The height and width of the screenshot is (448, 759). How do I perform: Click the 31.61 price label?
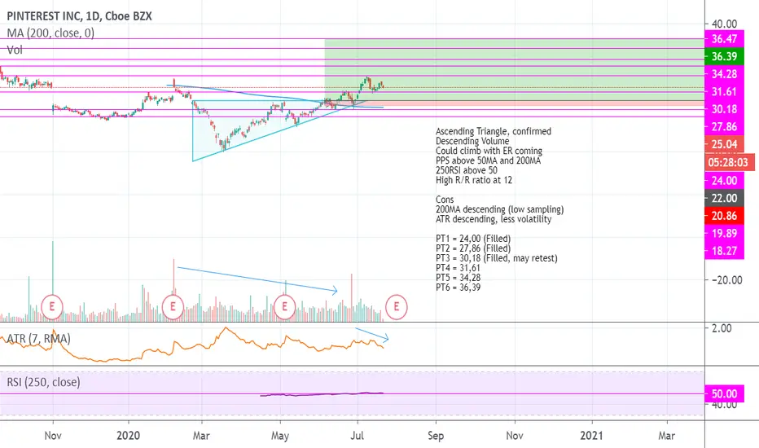[724, 91]
